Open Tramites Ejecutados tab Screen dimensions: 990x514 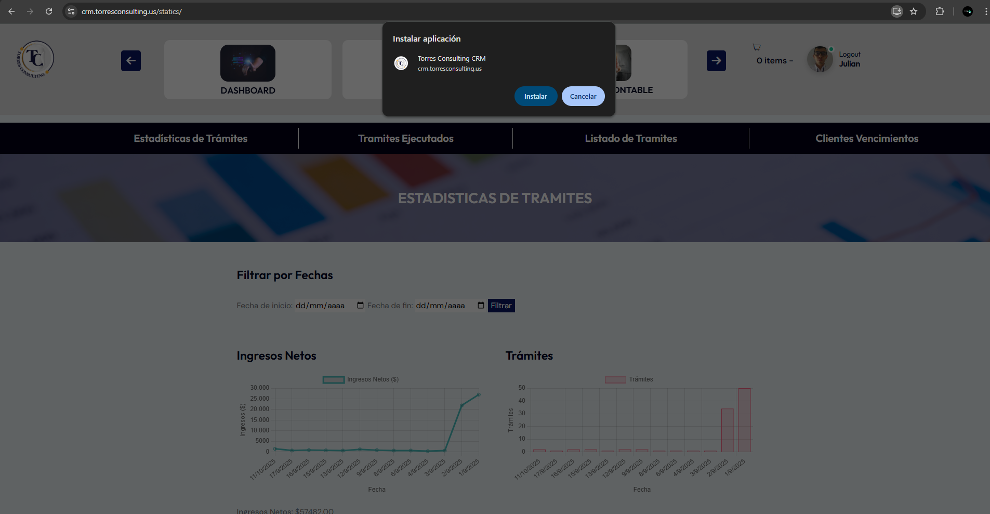[x=405, y=138]
